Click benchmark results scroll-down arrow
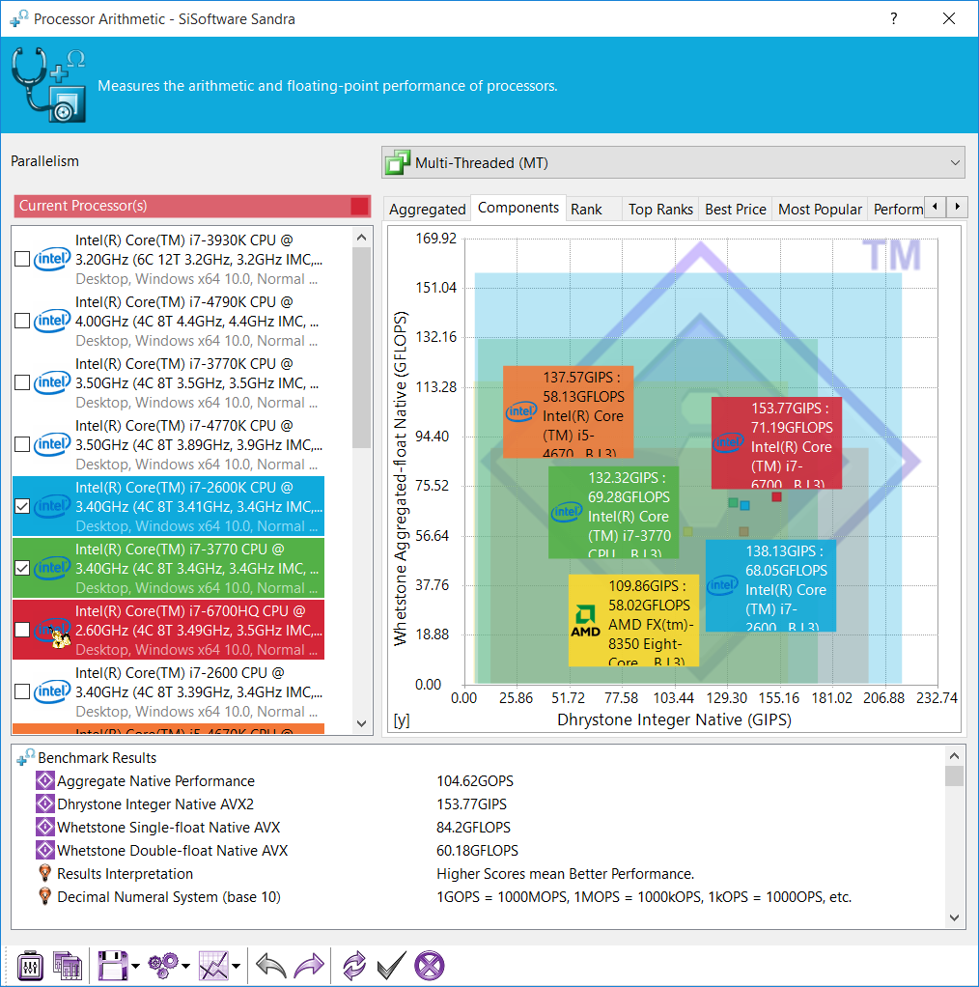979x987 pixels. coord(954,917)
